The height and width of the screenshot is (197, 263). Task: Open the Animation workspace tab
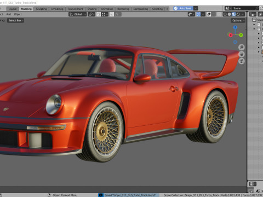[x=107, y=9]
